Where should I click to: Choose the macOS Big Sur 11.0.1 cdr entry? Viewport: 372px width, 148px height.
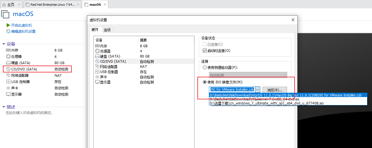[x=288, y=95]
